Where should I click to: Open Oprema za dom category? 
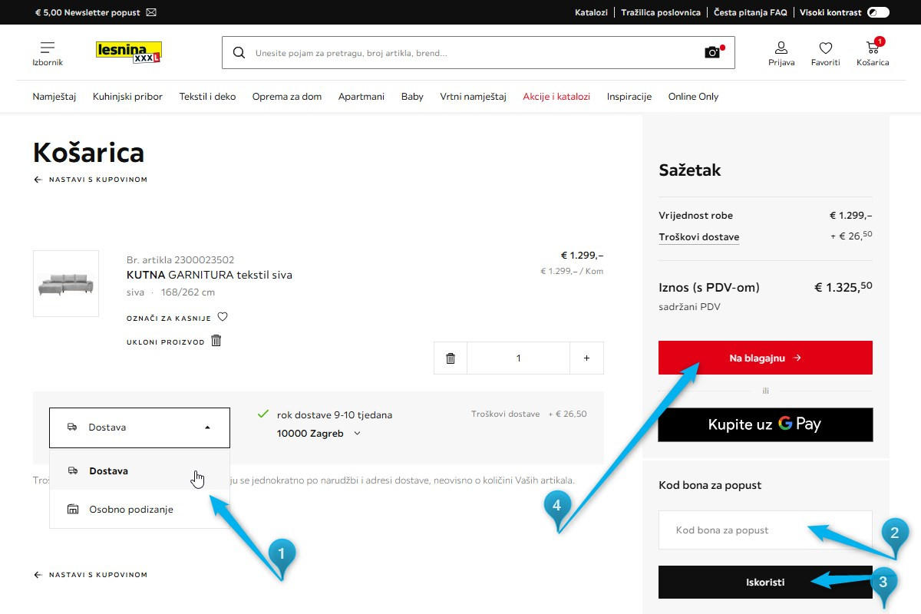[x=287, y=97]
